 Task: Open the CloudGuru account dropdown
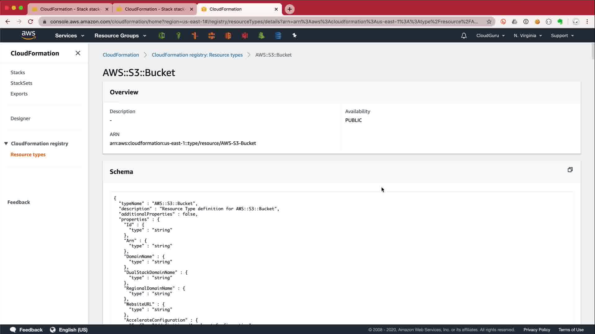(490, 36)
